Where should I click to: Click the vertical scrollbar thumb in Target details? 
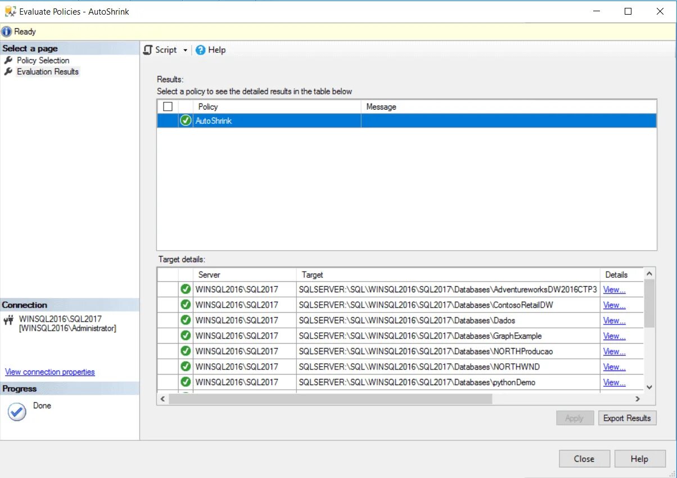click(649, 303)
